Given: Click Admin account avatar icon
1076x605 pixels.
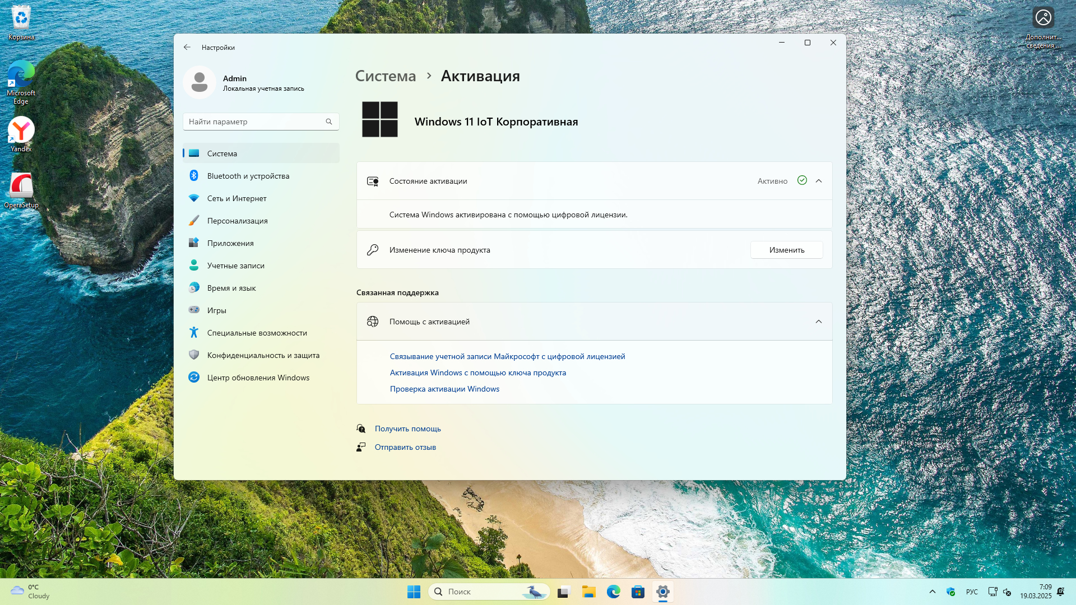Looking at the screenshot, I should (200, 82).
